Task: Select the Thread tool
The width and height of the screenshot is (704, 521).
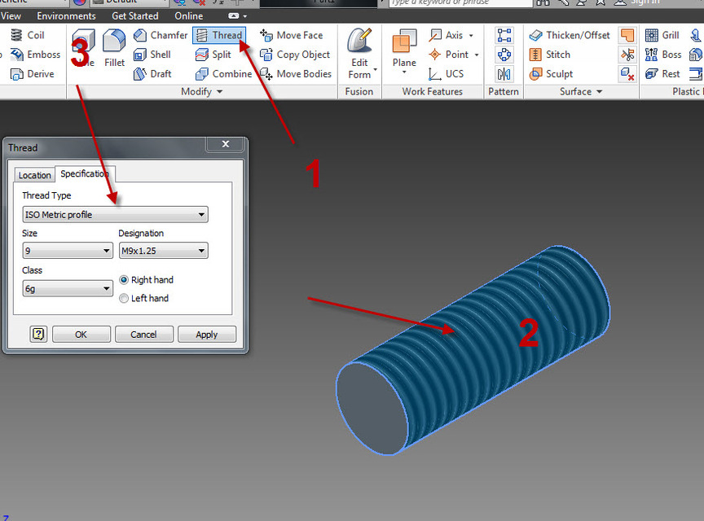Action: click(218, 35)
